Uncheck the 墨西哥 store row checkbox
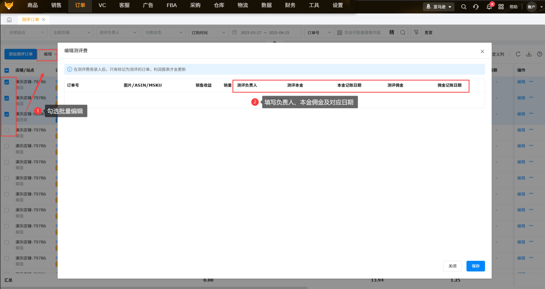Screen dimensions: 545x289 point(7,114)
